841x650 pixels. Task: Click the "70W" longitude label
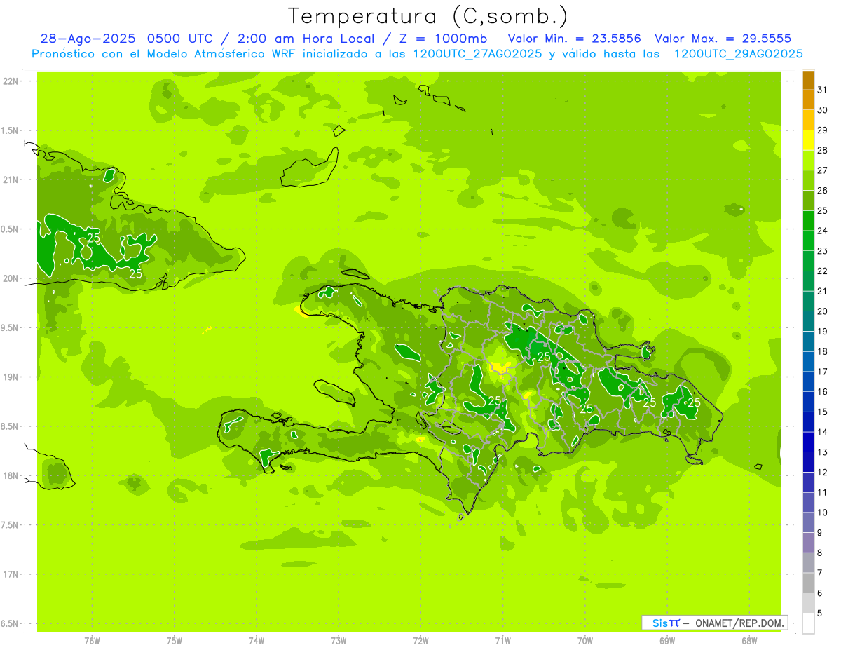tap(585, 640)
